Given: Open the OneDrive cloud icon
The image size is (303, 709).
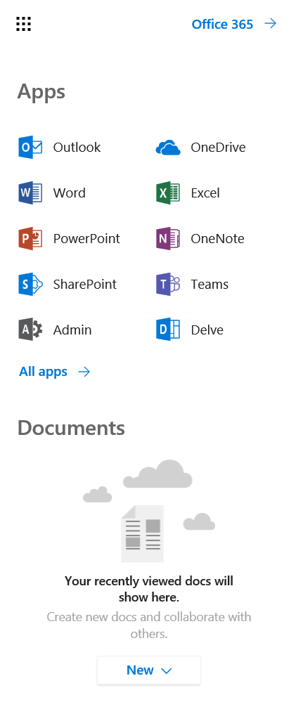Looking at the screenshot, I should coord(168,148).
